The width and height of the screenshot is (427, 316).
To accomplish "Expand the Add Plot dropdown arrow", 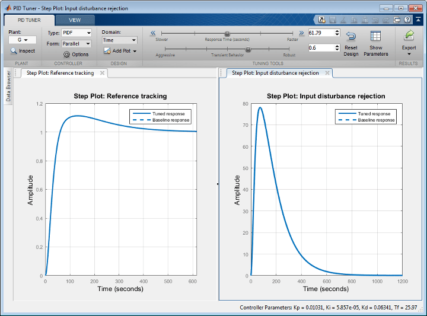I will 135,51.
